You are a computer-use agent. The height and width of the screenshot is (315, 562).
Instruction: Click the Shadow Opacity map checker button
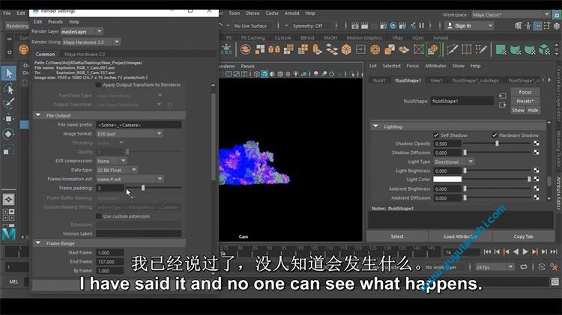click(x=537, y=143)
